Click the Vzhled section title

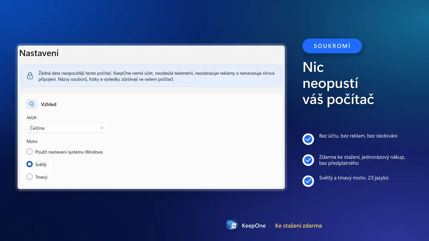click(49, 104)
